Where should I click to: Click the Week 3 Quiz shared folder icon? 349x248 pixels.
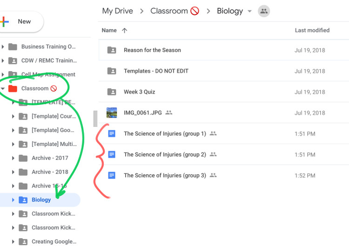click(112, 92)
